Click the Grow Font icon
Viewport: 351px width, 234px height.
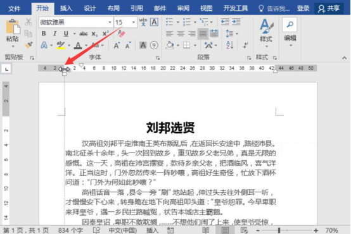pos(117,46)
